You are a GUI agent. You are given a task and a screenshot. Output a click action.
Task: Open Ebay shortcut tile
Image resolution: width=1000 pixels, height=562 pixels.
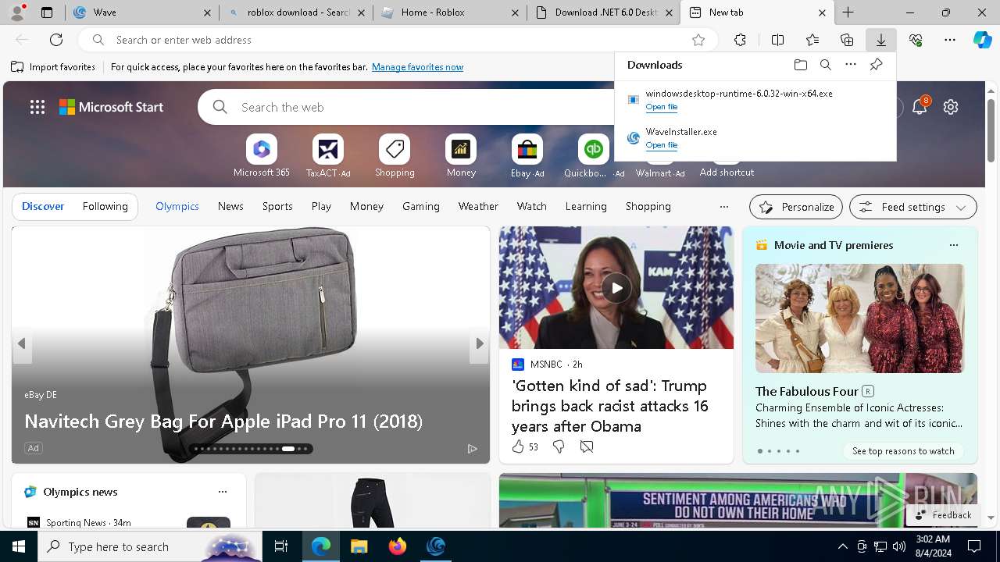point(527,155)
